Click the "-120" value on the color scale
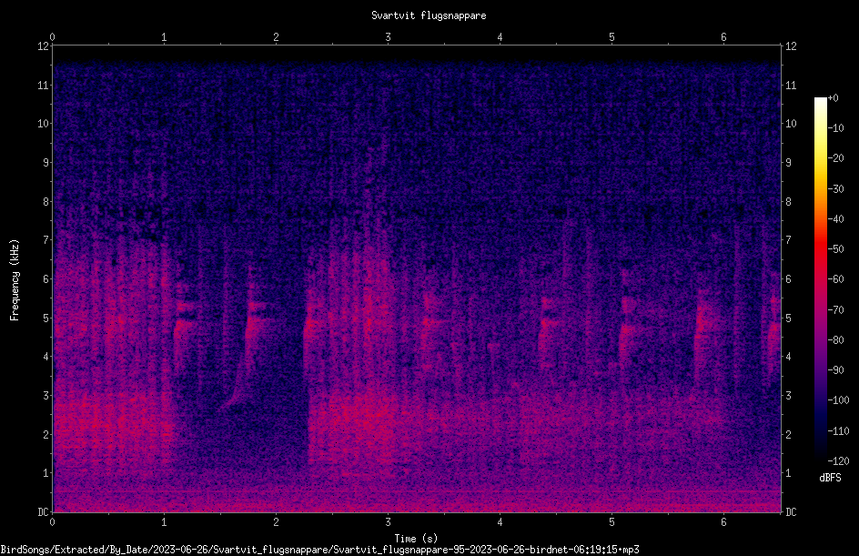Viewport: 859px width, 556px height. (x=838, y=460)
